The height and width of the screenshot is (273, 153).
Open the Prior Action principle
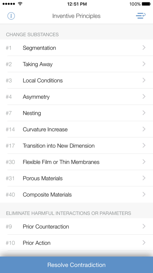click(76, 243)
